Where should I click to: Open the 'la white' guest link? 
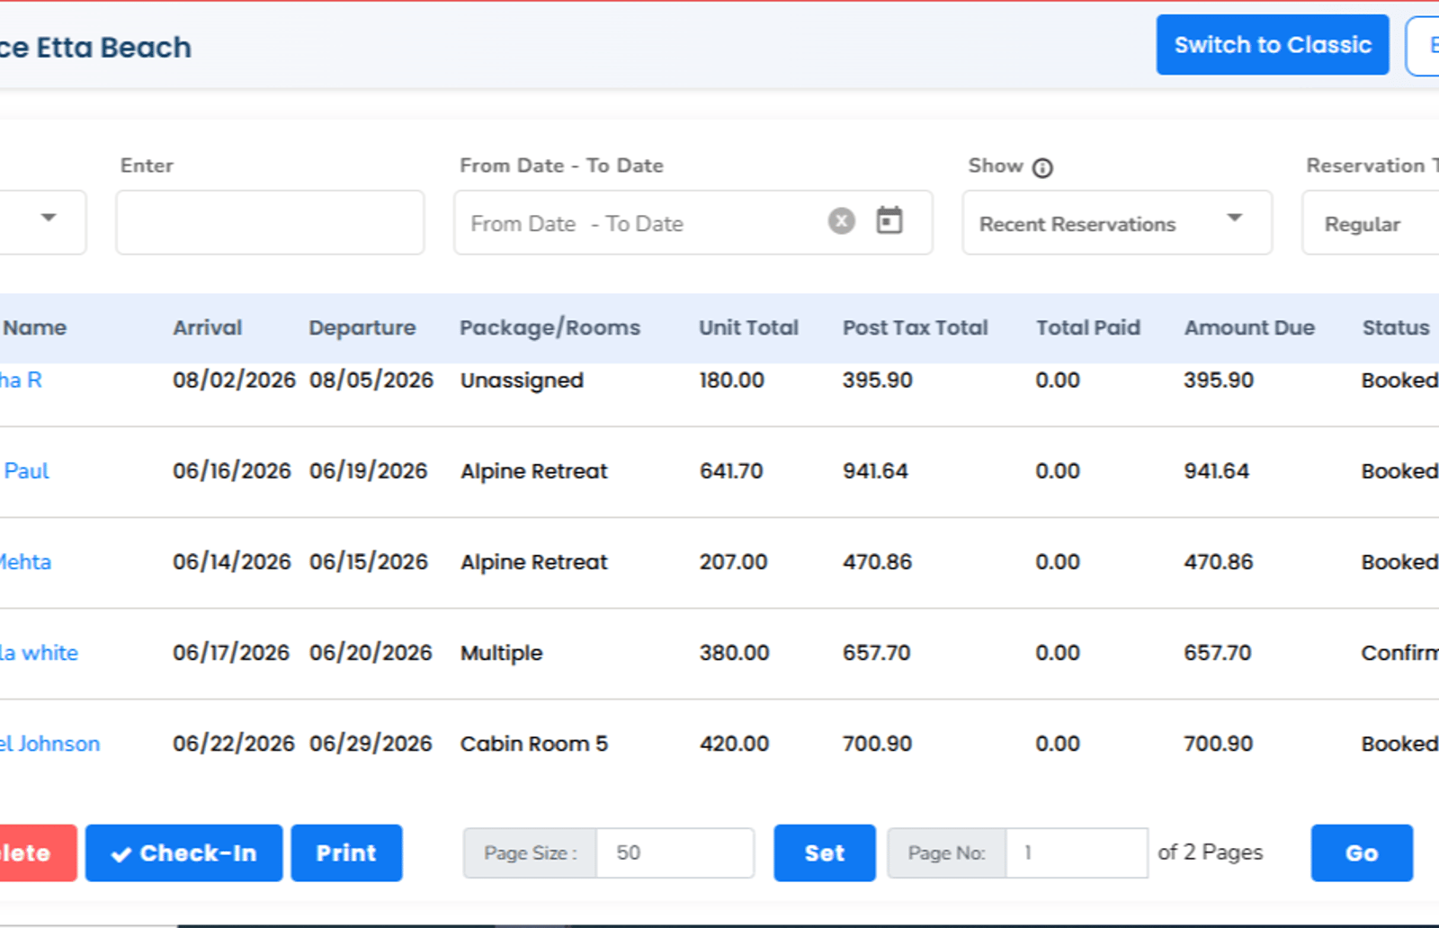[39, 653]
